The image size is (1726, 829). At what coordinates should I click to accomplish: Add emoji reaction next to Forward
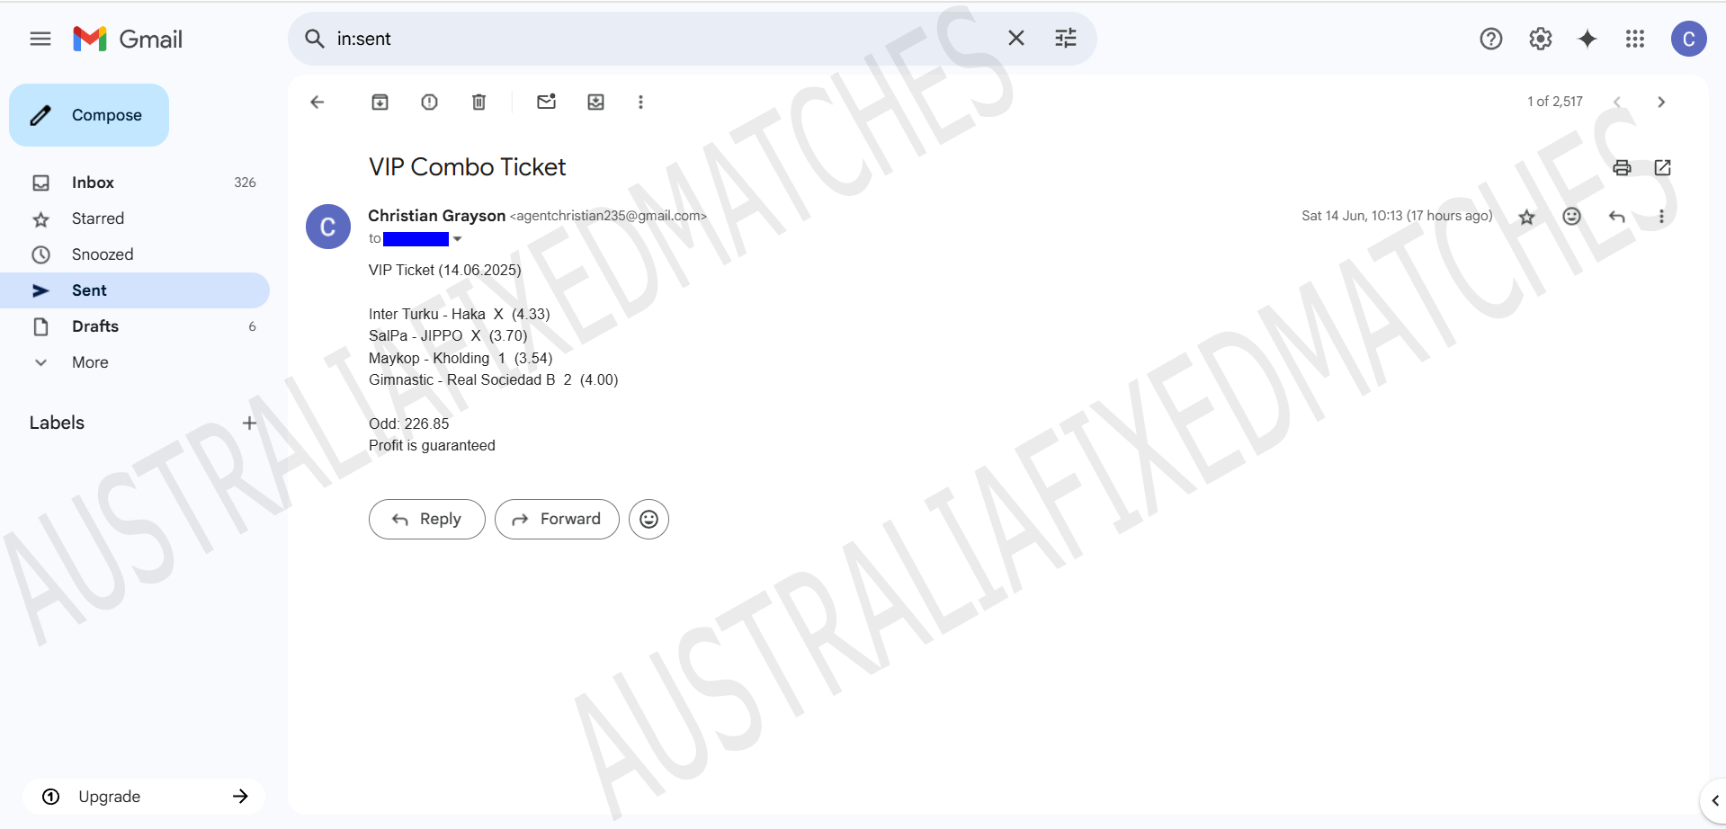pyautogui.click(x=649, y=519)
